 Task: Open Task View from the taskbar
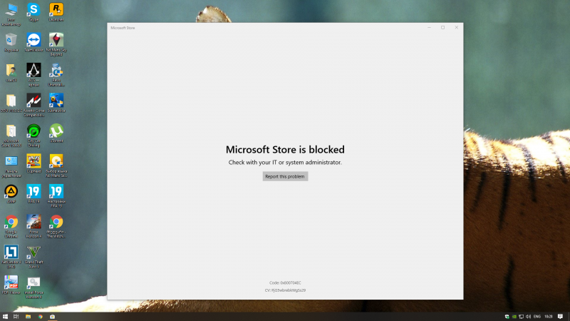point(16,315)
